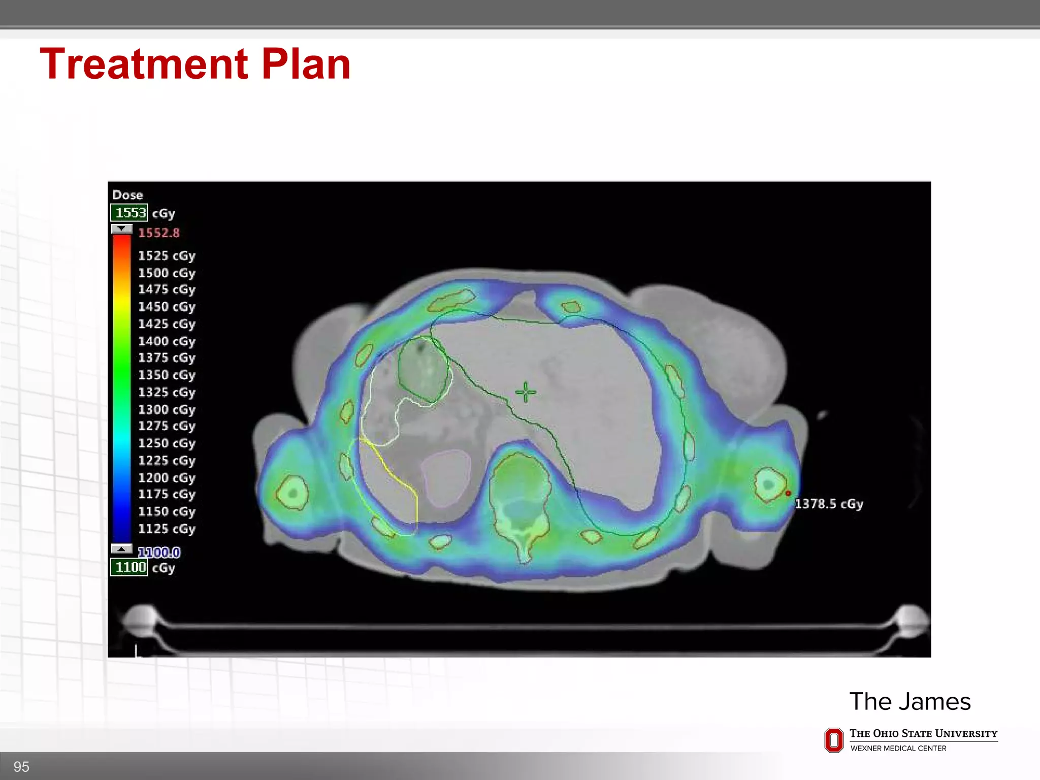1040x780 pixels.
Task: Click the pink contoured structure near the spine
Action: pyautogui.click(x=446, y=478)
